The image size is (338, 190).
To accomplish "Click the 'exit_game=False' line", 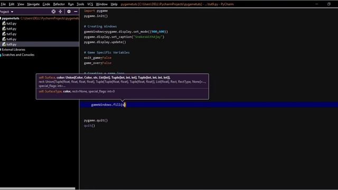I will (x=98, y=58).
